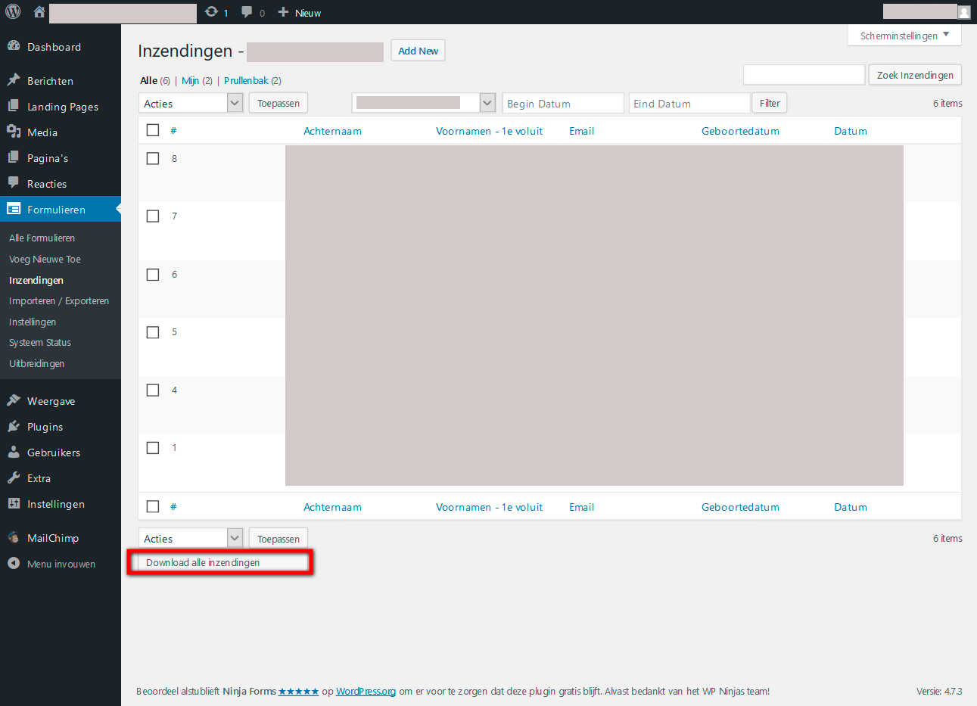Check the box for submission 7

pyautogui.click(x=153, y=216)
